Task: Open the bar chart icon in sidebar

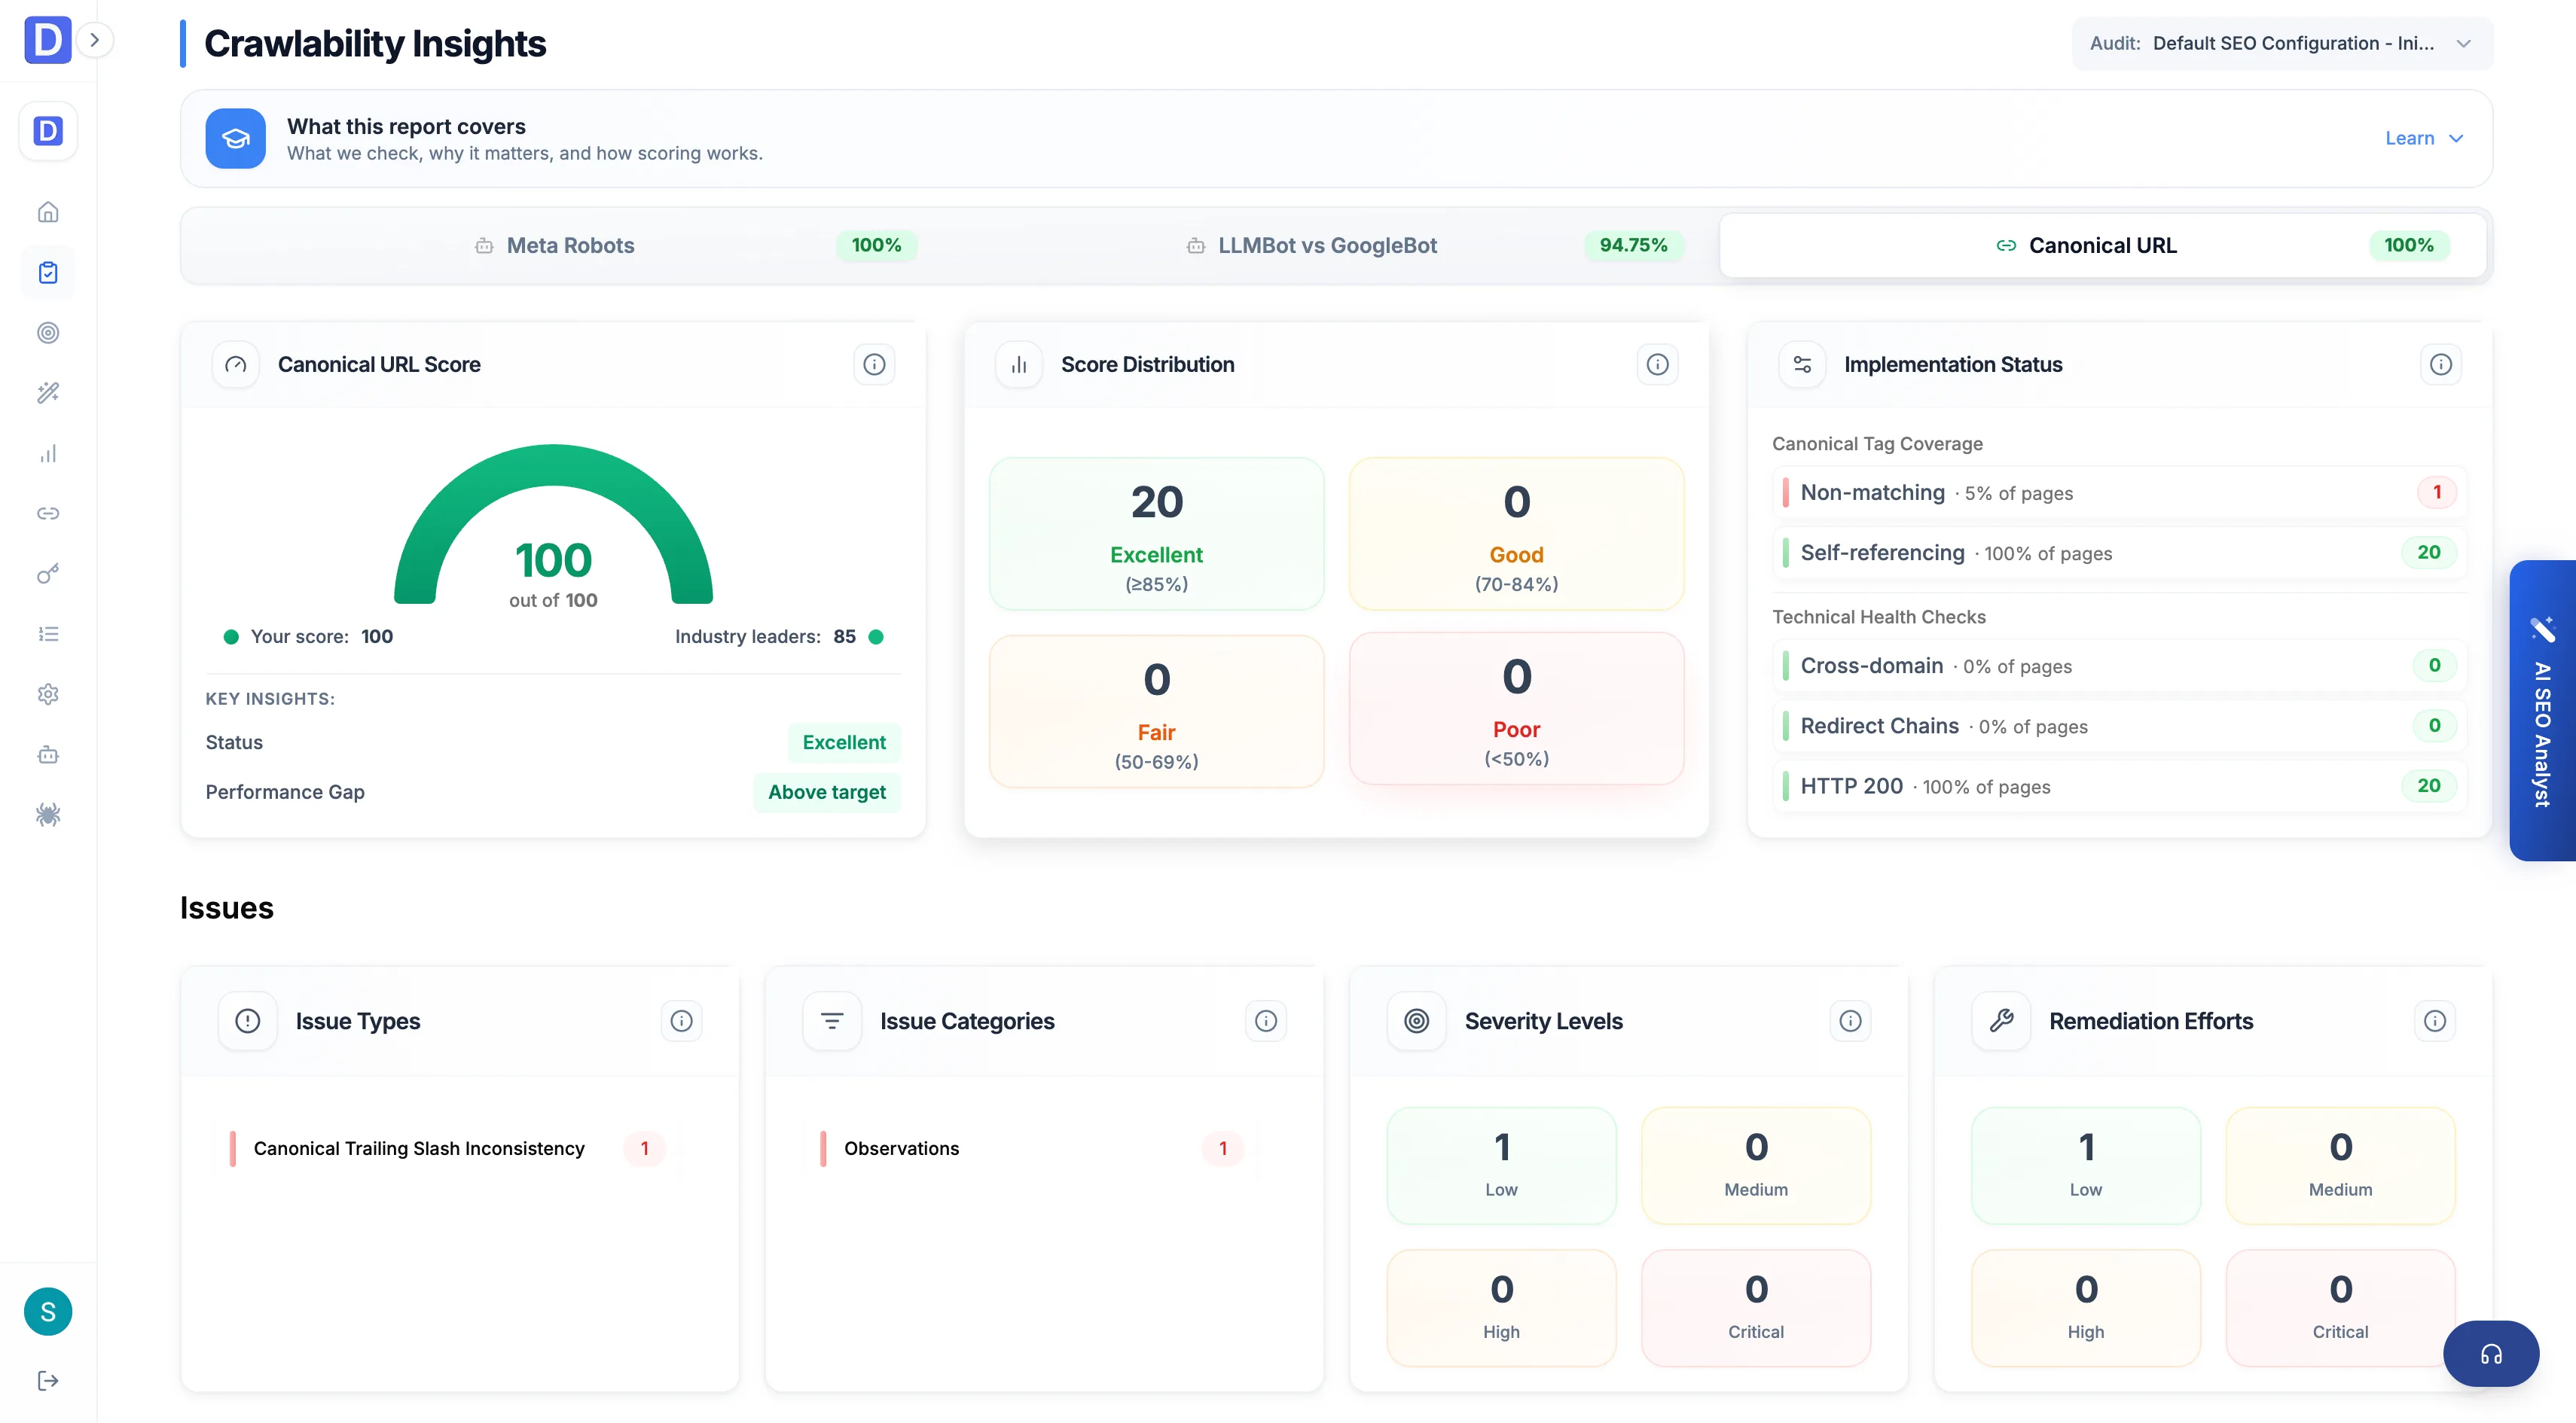Action: pos(48,454)
